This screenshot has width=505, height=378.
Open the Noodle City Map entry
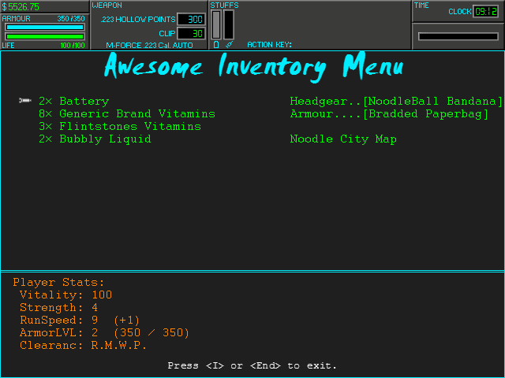click(343, 139)
